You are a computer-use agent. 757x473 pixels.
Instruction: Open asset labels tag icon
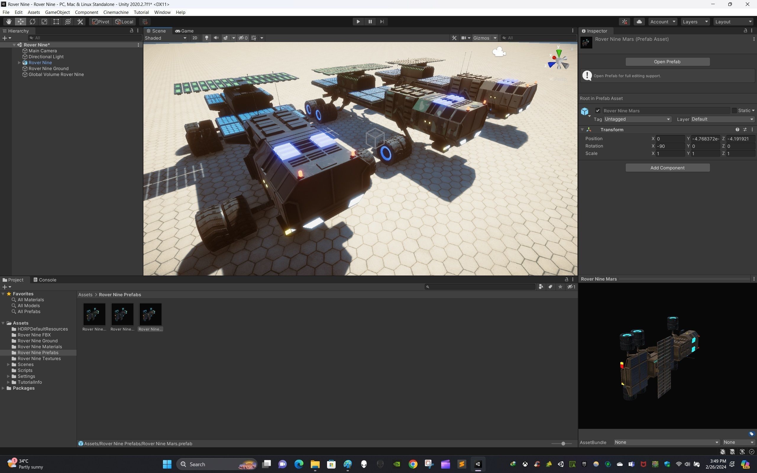click(751, 434)
